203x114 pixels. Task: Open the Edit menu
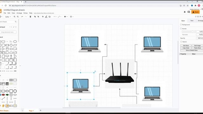tap(9, 13)
